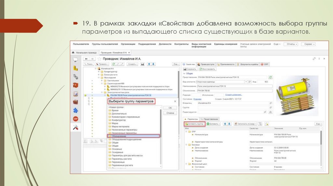Image resolution: width=333 pixels, height=186 pixels.
Task: Click the monitor icon at top of sidebar
Action: click(x=75, y=60)
